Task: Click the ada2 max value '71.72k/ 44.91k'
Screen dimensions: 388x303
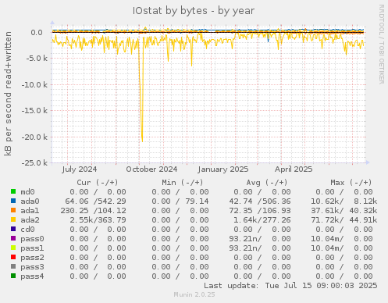Action: click(344, 220)
